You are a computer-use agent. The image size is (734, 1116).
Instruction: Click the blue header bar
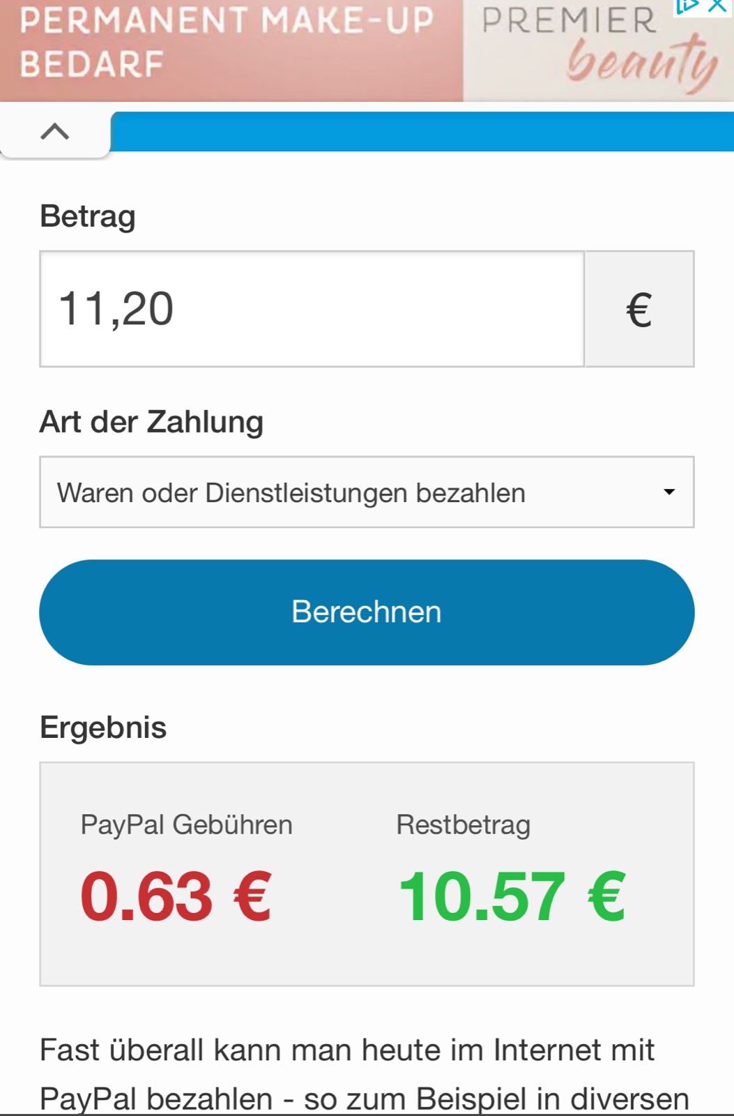pyautogui.click(x=422, y=131)
